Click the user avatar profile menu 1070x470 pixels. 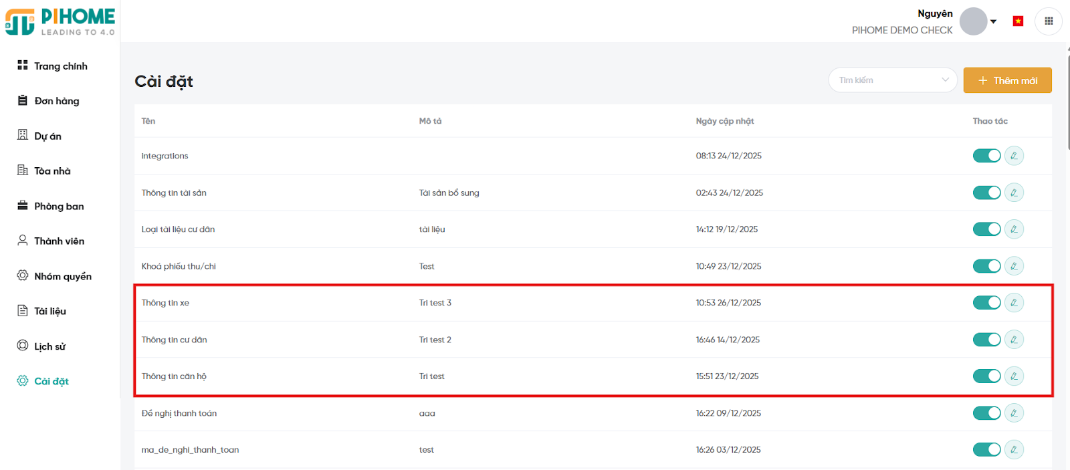point(973,21)
